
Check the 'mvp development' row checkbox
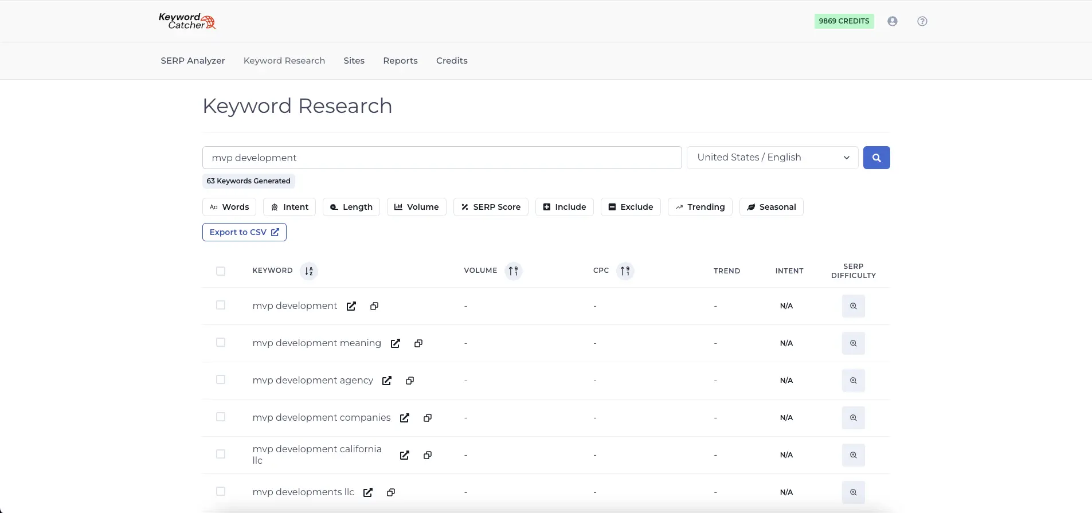tap(221, 305)
